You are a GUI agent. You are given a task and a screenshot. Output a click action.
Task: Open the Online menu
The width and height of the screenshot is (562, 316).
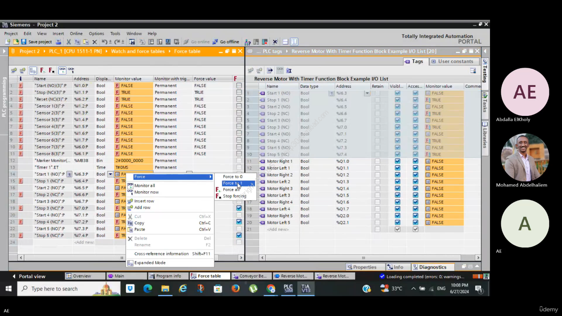pyautogui.click(x=76, y=33)
